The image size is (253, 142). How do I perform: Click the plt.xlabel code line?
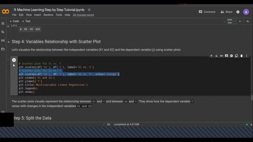tap(37, 78)
